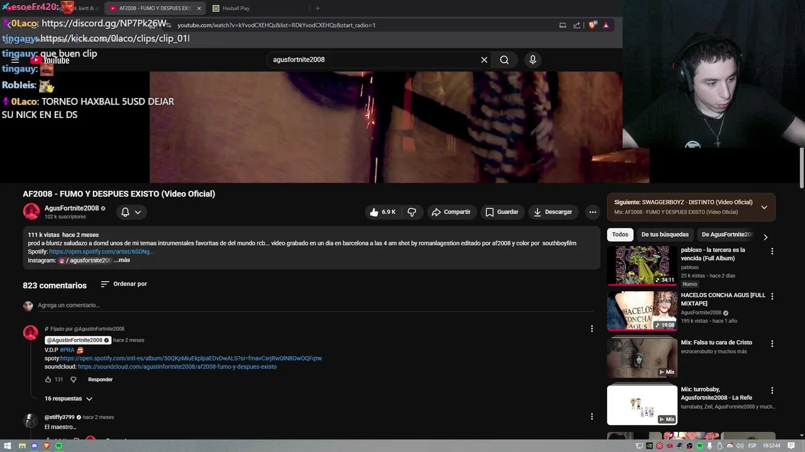Click the Compartir share button
805x452 pixels.
pyautogui.click(x=451, y=212)
